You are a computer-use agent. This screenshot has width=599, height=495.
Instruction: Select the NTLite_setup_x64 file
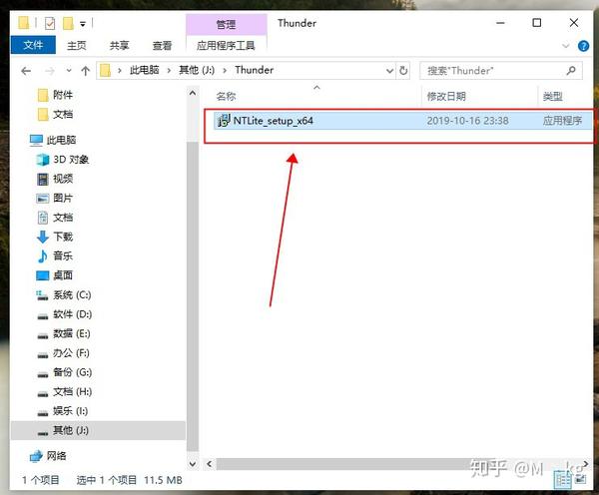[x=402, y=121]
